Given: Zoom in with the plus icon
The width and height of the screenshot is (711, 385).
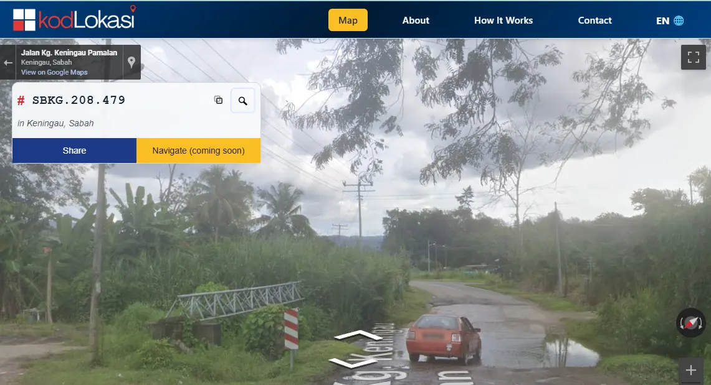Looking at the screenshot, I should coord(692,369).
